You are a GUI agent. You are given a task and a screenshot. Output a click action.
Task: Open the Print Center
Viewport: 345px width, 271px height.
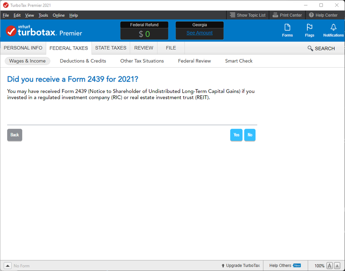point(287,15)
